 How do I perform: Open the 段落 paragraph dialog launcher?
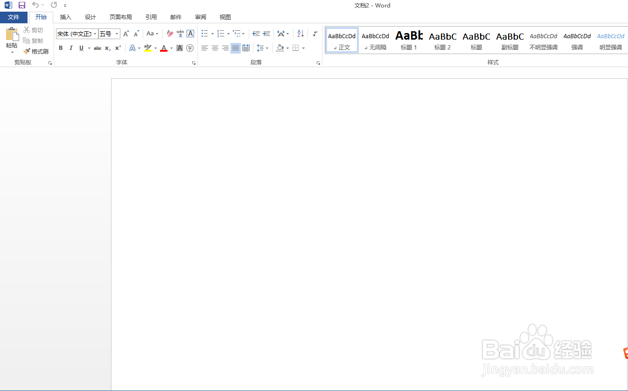click(x=319, y=62)
